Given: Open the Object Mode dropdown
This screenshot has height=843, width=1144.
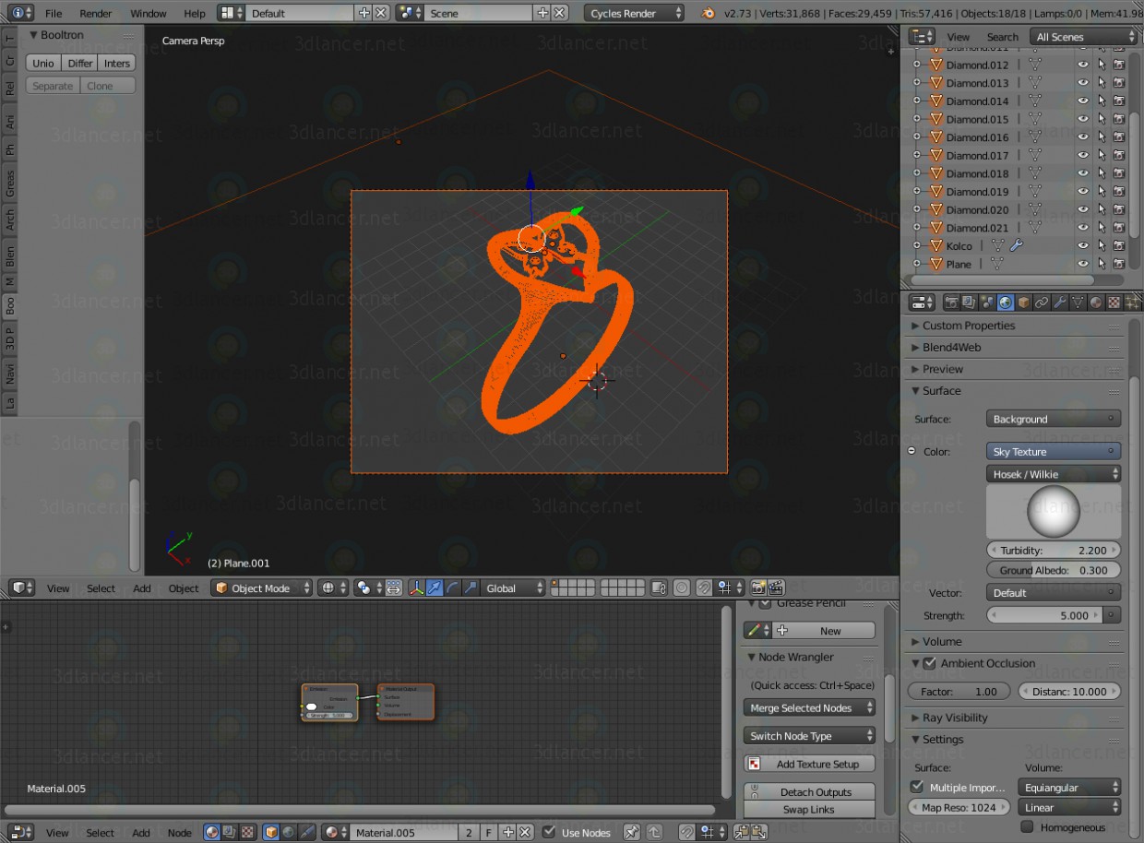Looking at the screenshot, I should pyautogui.click(x=262, y=588).
